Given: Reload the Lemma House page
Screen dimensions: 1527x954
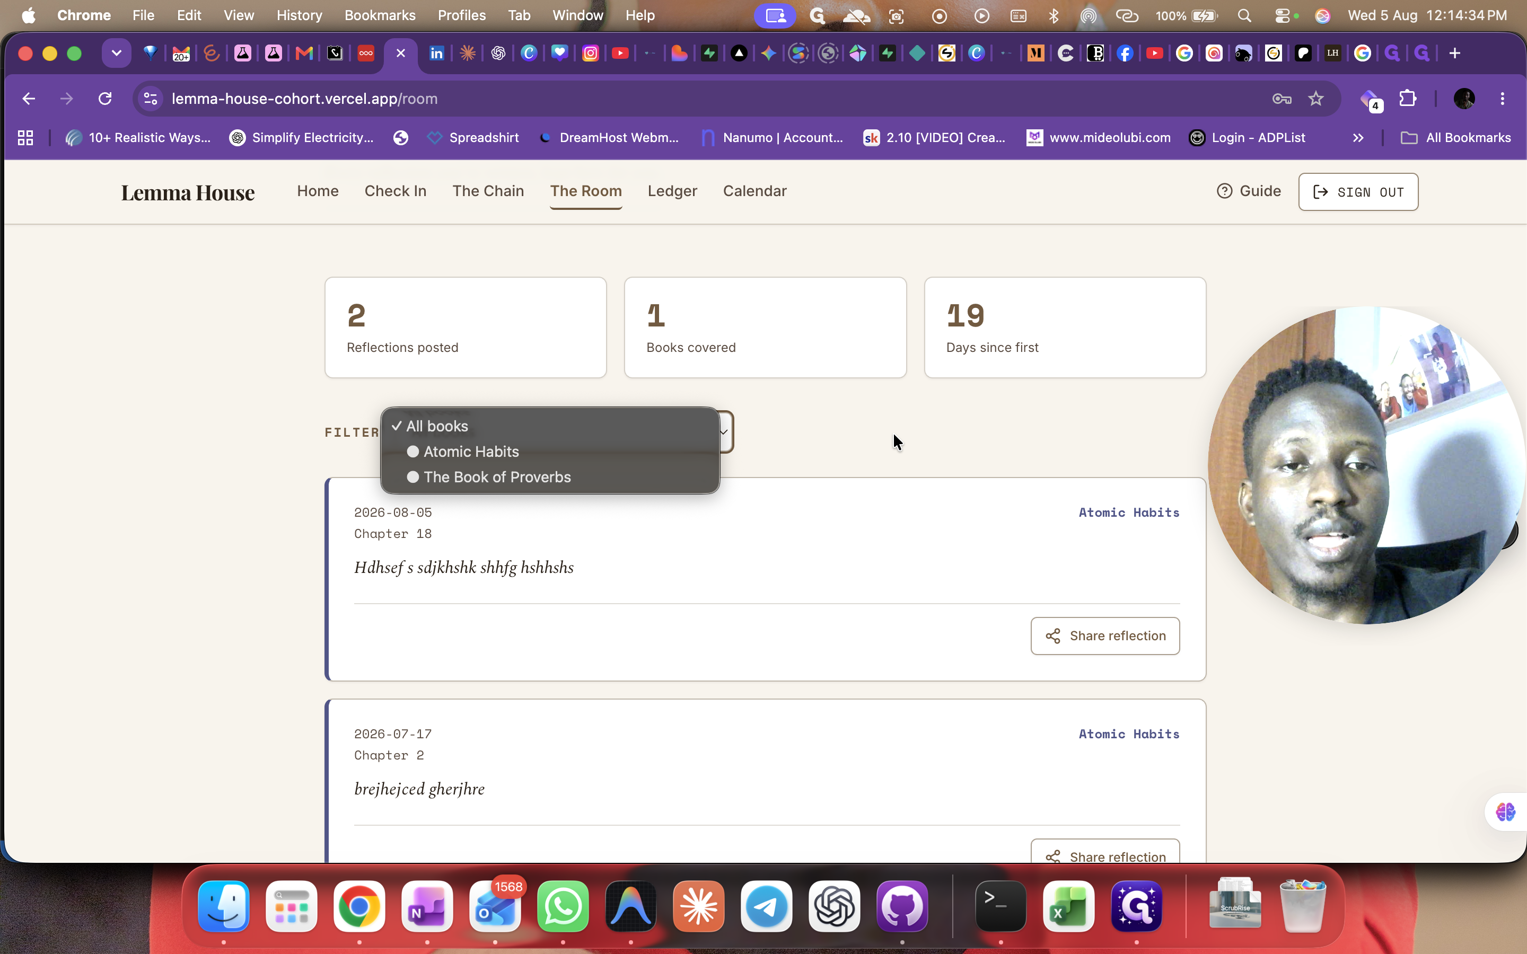Looking at the screenshot, I should point(105,99).
